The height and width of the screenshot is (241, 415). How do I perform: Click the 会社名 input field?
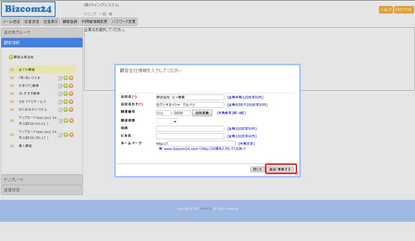tap(189, 97)
